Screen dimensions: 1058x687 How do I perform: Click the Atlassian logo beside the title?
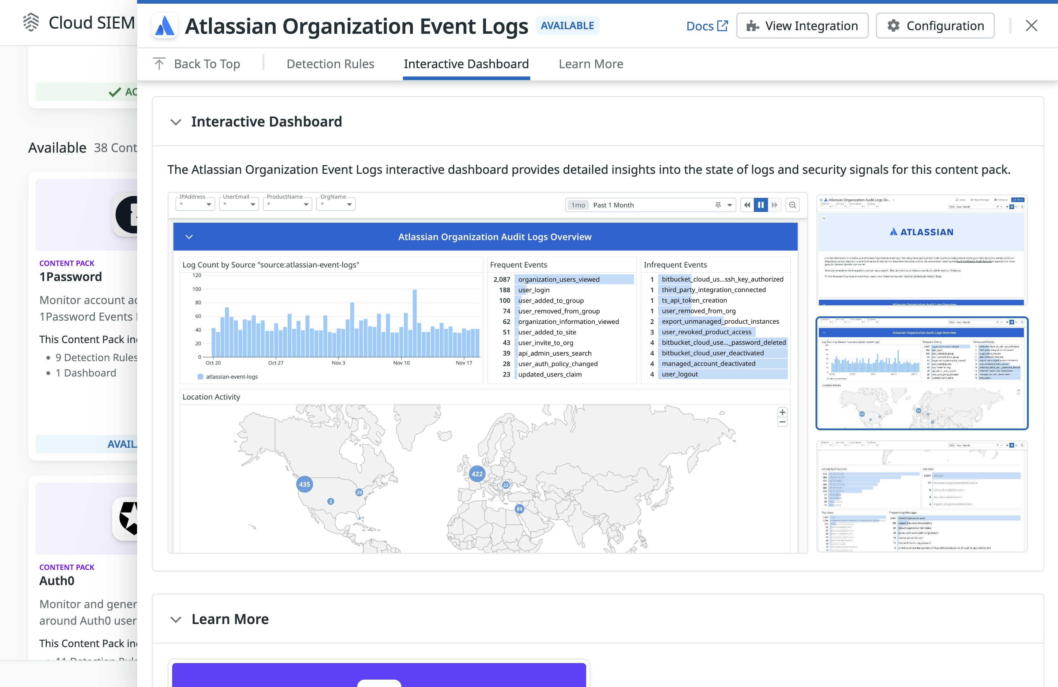click(x=164, y=25)
